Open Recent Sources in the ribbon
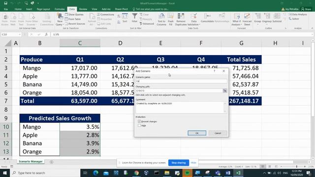The height and width of the screenshot is (177, 315). point(75,24)
